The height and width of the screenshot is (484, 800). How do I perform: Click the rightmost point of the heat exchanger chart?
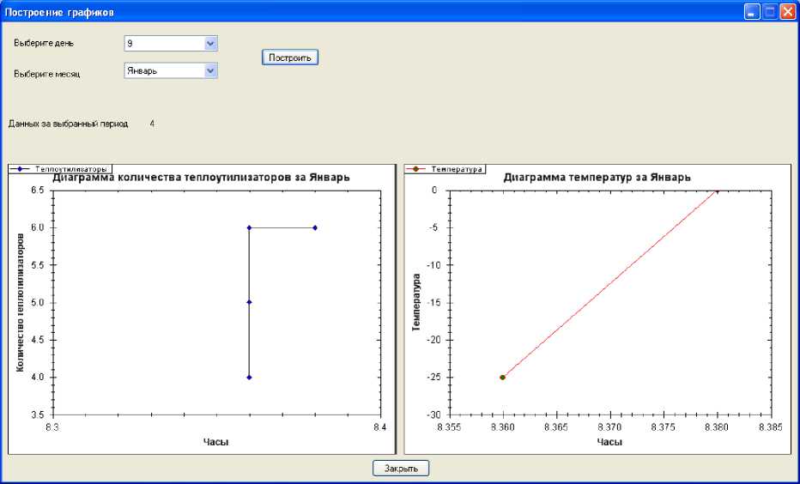[x=315, y=227]
